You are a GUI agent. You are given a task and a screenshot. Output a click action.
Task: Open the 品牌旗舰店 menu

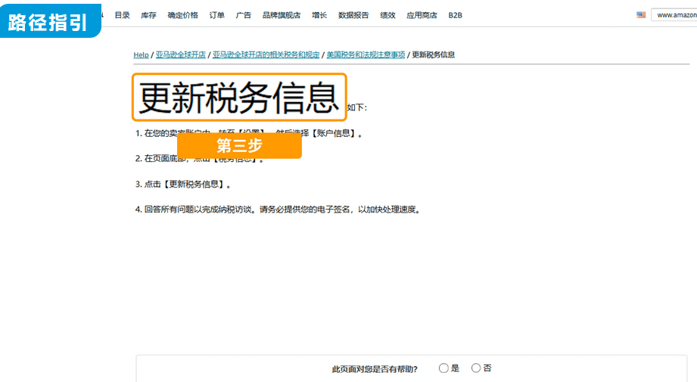[x=282, y=15]
